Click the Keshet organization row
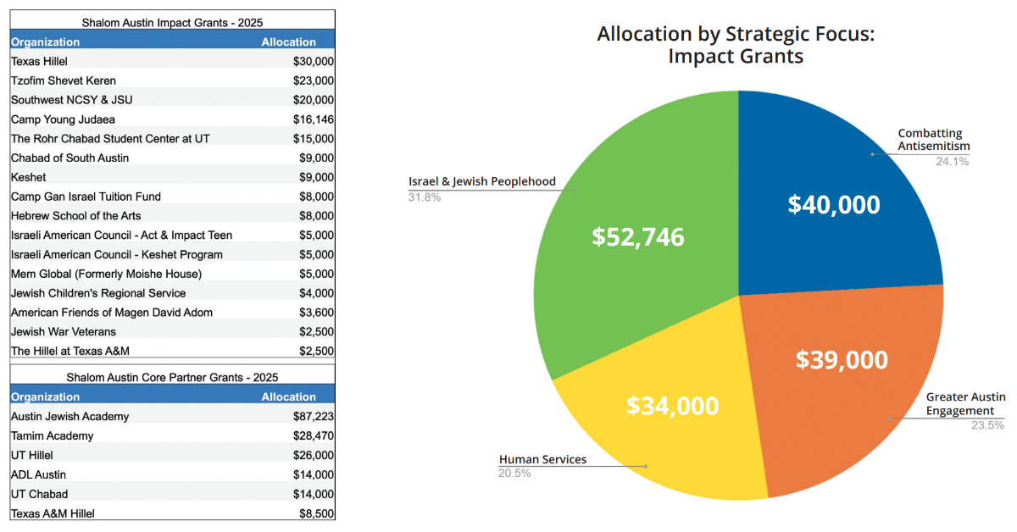Screen dimensions: 1017x532 tap(172, 177)
